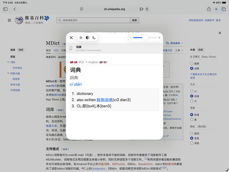The width and height of the screenshot is (229, 172).
Task: Select 禁用 birthday mode radio button
Action: click(x=191, y=63)
